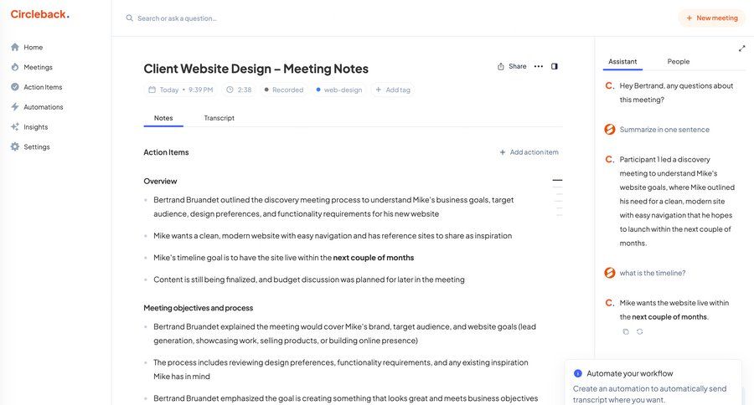Go to Action Items in sidebar

(42, 87)
